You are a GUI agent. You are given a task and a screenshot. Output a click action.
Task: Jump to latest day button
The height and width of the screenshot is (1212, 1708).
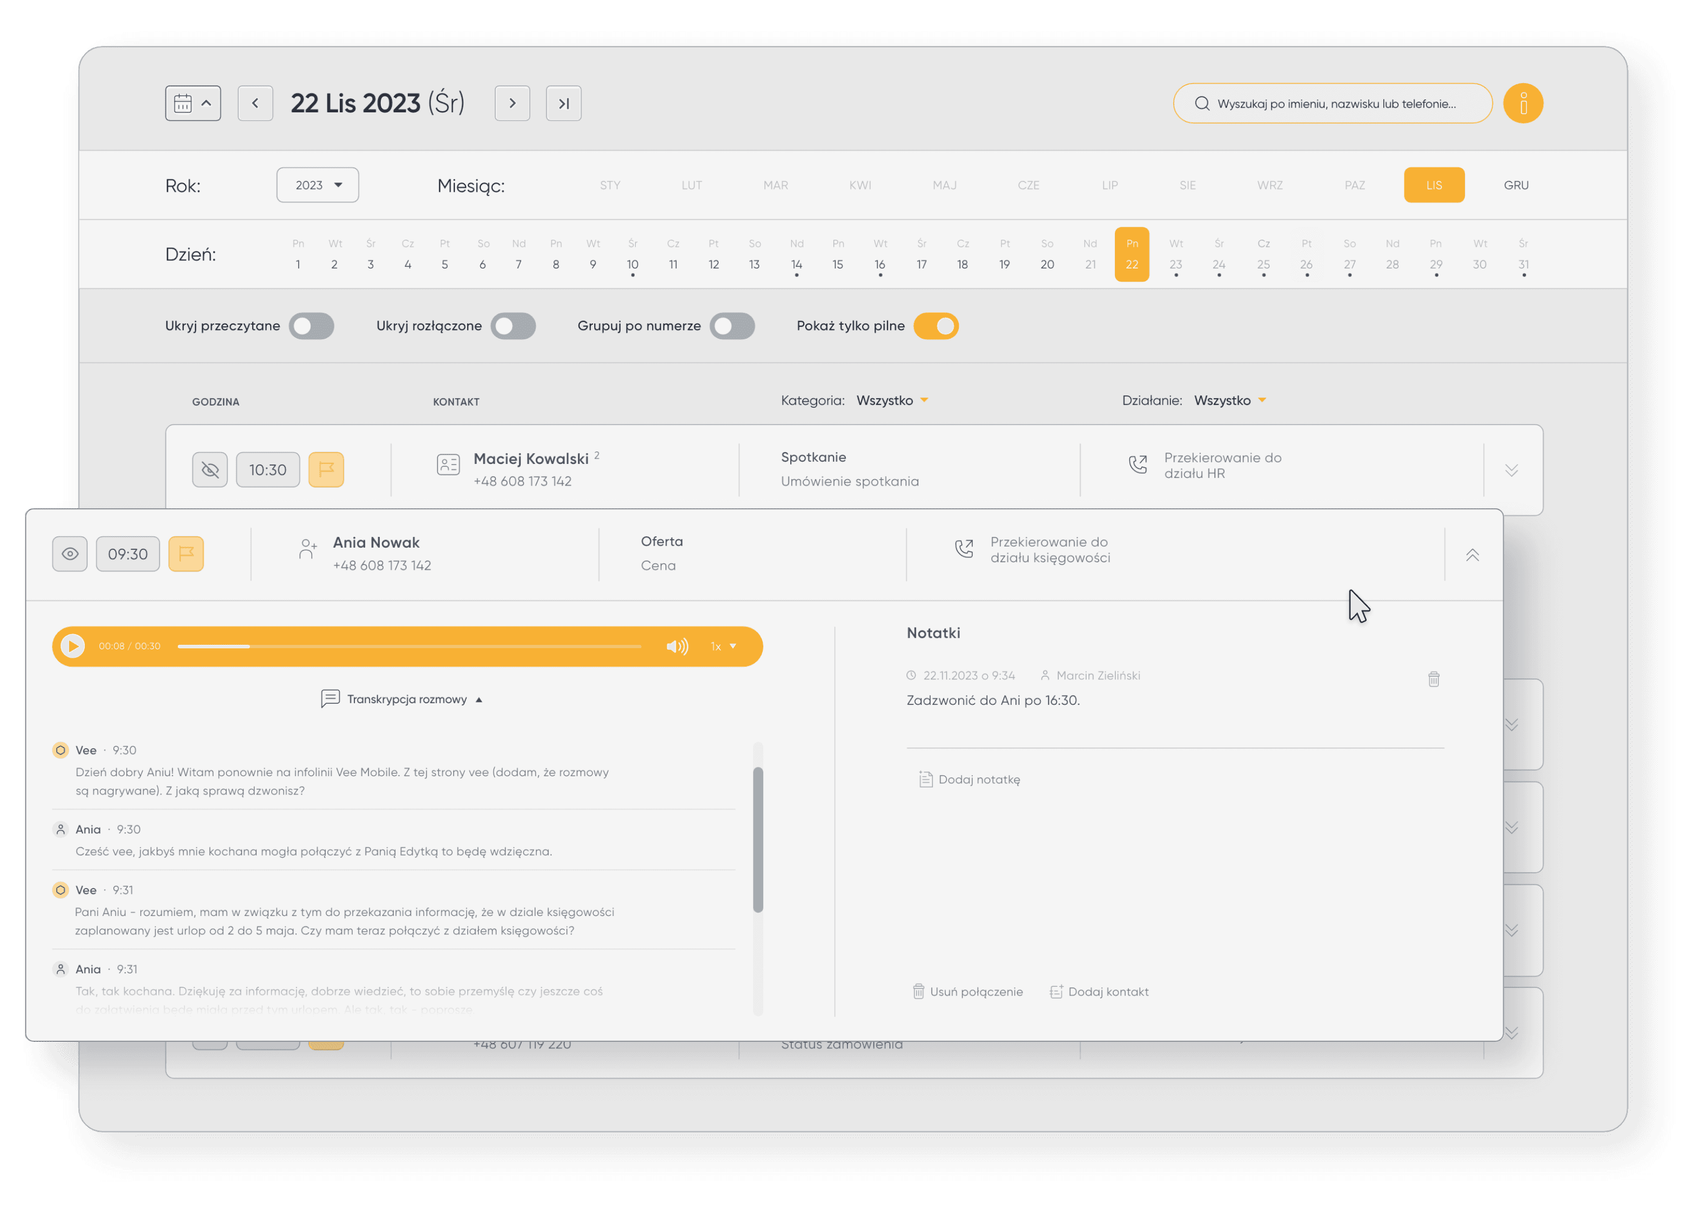(563, 103)
